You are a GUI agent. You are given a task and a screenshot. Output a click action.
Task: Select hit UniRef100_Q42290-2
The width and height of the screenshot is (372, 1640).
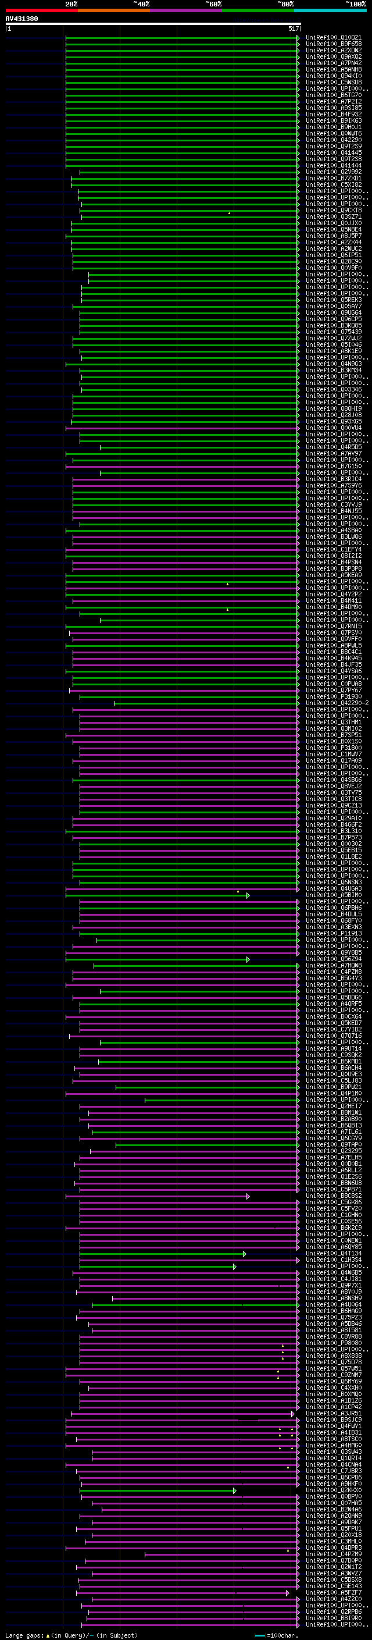pos(337,703)
